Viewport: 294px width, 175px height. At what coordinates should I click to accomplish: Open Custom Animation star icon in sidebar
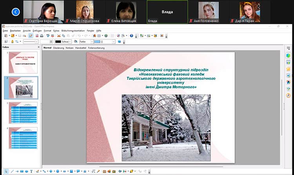coord(288,69)
